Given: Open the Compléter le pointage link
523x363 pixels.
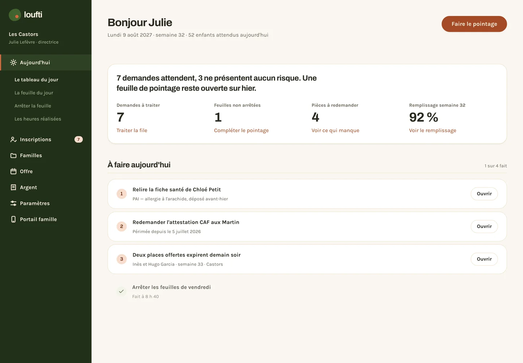Looking at the screenshot, I should click(242, 130).
